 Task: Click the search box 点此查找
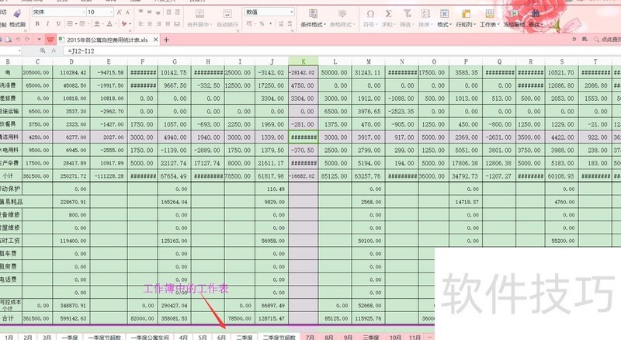click(x=608, y=40)
